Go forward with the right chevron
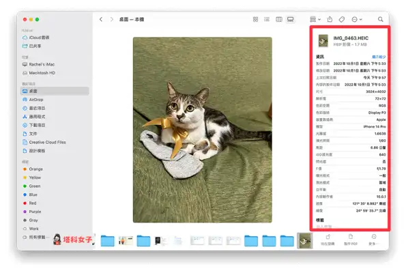 pyautogui.click(x=112, y=19)
